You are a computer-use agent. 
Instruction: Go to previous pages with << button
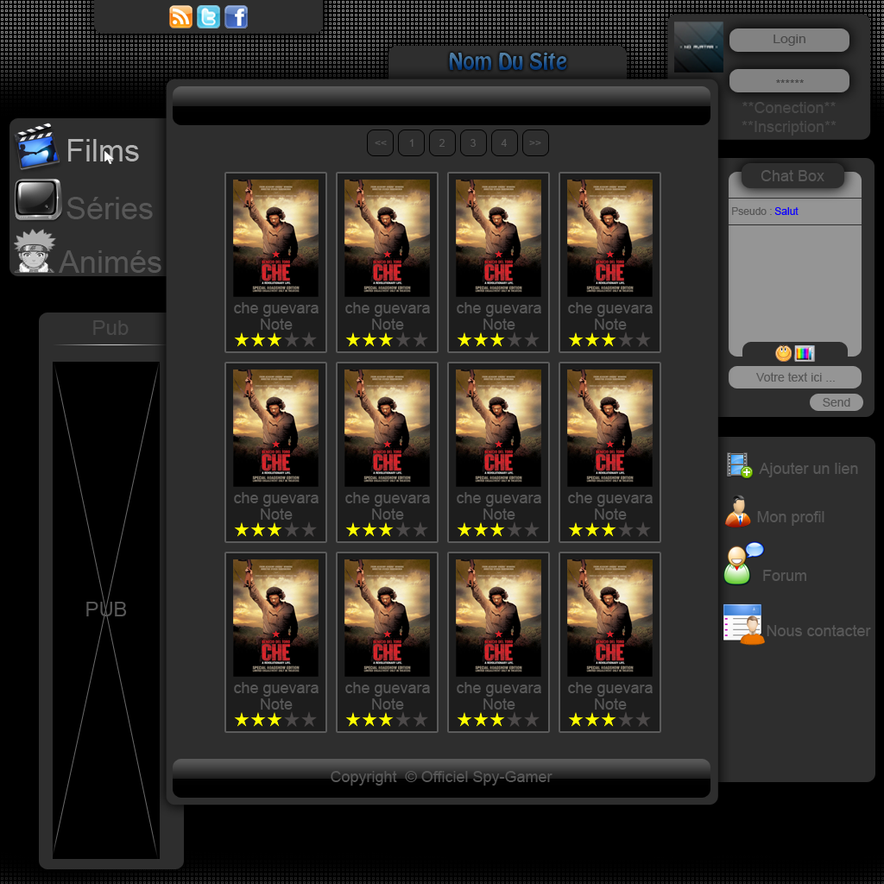[381, 143]
